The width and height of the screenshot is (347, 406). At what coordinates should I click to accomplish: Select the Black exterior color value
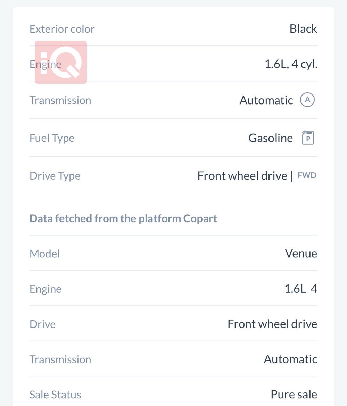pyautogui.click(x=303, y=29)
